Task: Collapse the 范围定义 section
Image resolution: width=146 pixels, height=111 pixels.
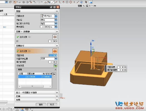Action: 57,46
